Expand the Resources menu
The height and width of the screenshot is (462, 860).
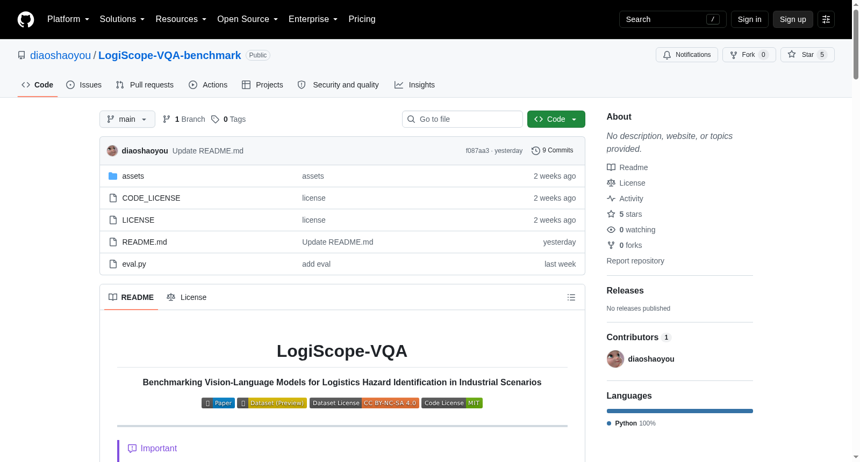tap(181, 19)
